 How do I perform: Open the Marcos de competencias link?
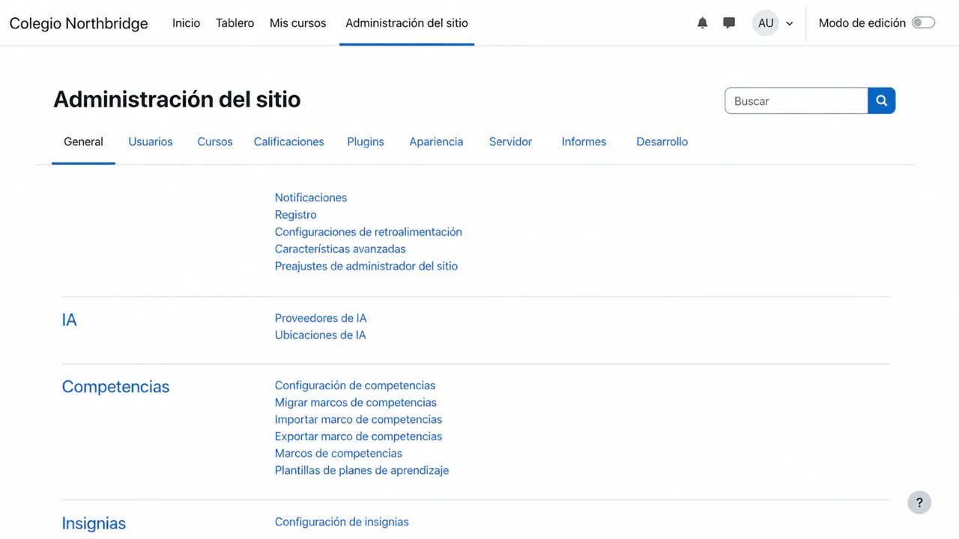[x=339, y=454]
